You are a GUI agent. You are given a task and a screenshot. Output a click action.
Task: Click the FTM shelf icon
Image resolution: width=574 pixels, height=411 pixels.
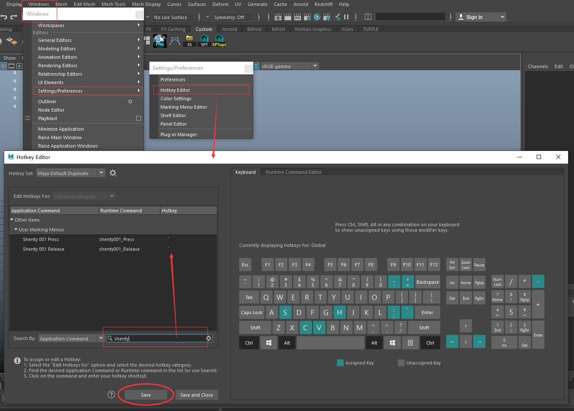coord(160,41)
